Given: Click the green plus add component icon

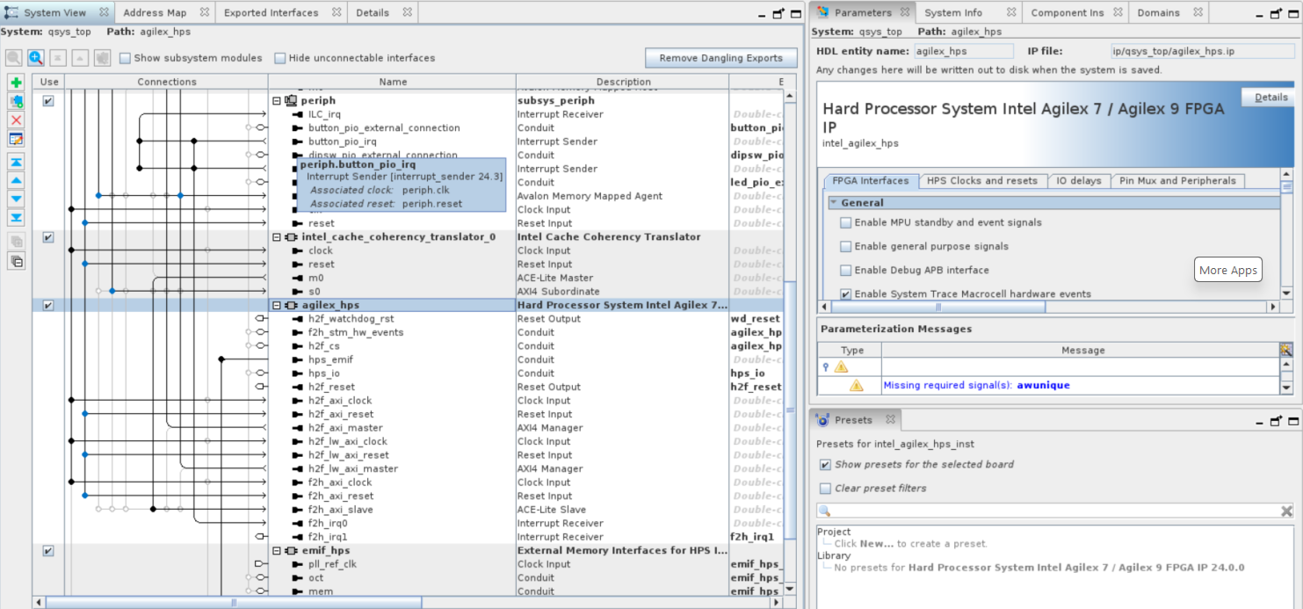Looking at the screenshot, I should 16,83.
